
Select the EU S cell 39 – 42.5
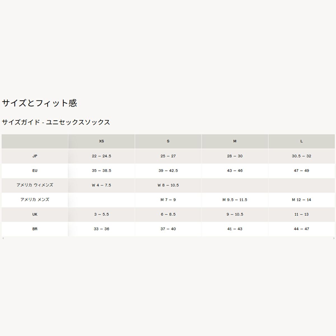(168, 171)
